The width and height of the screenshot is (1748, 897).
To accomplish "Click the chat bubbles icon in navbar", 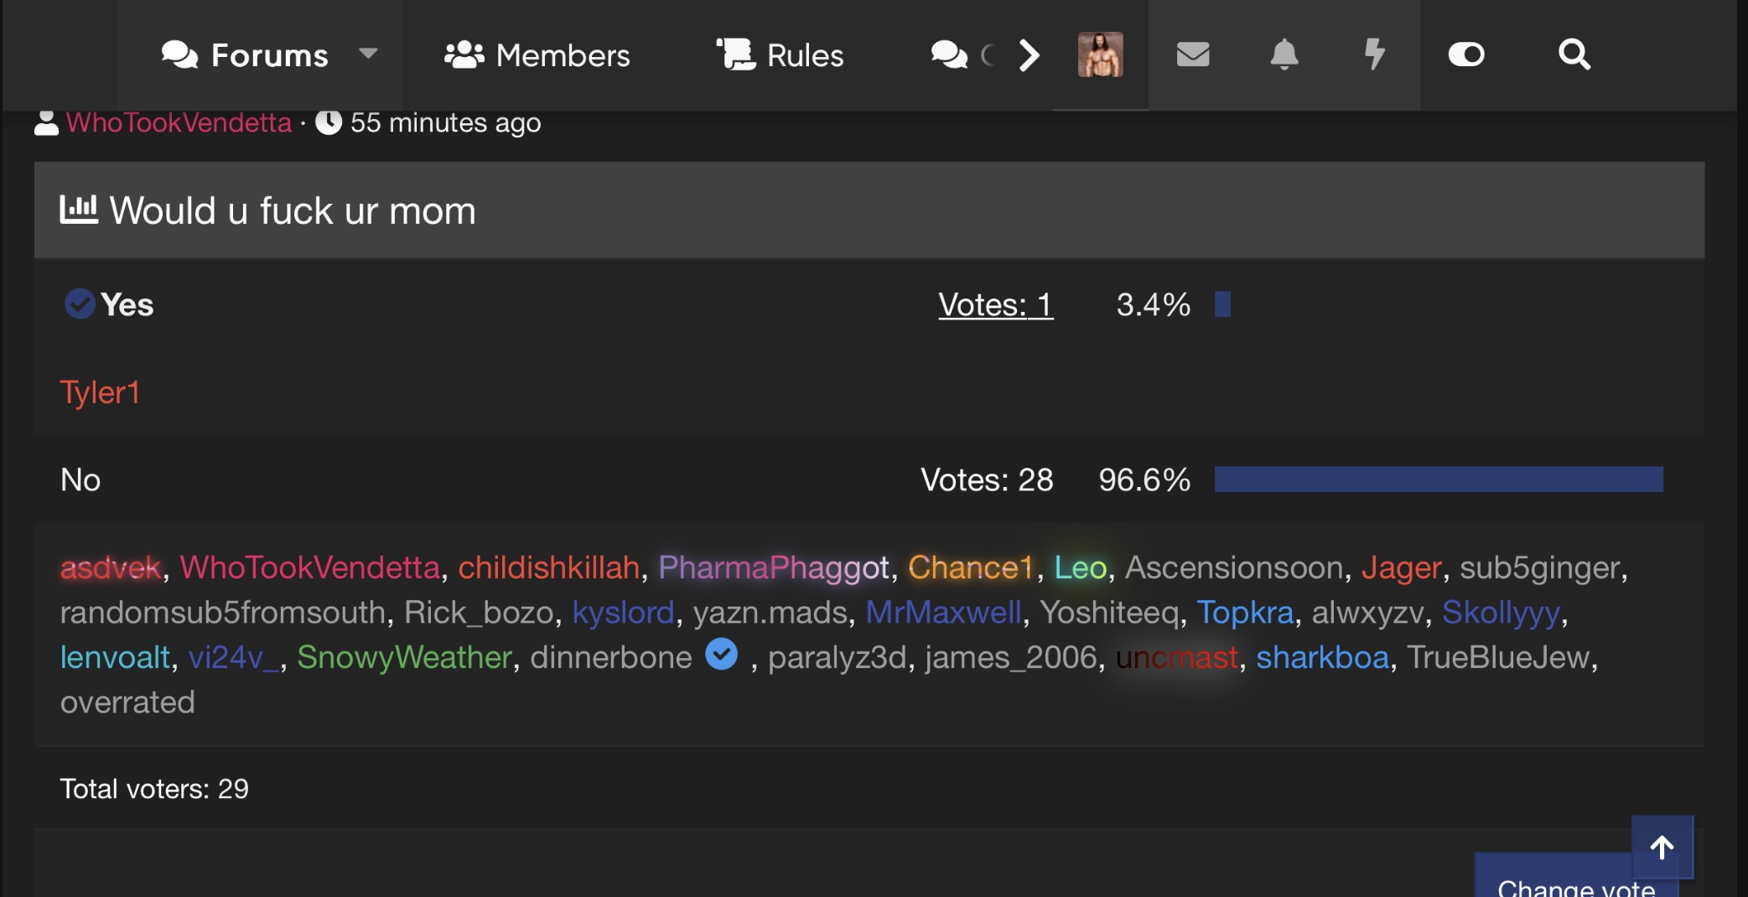I will coord(949,55).
